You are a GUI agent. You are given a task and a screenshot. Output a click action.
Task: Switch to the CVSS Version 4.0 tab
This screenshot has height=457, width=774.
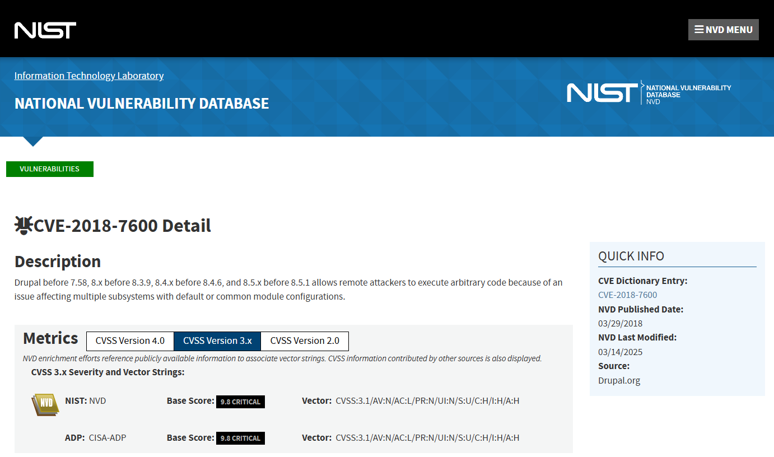pos(130,341)
